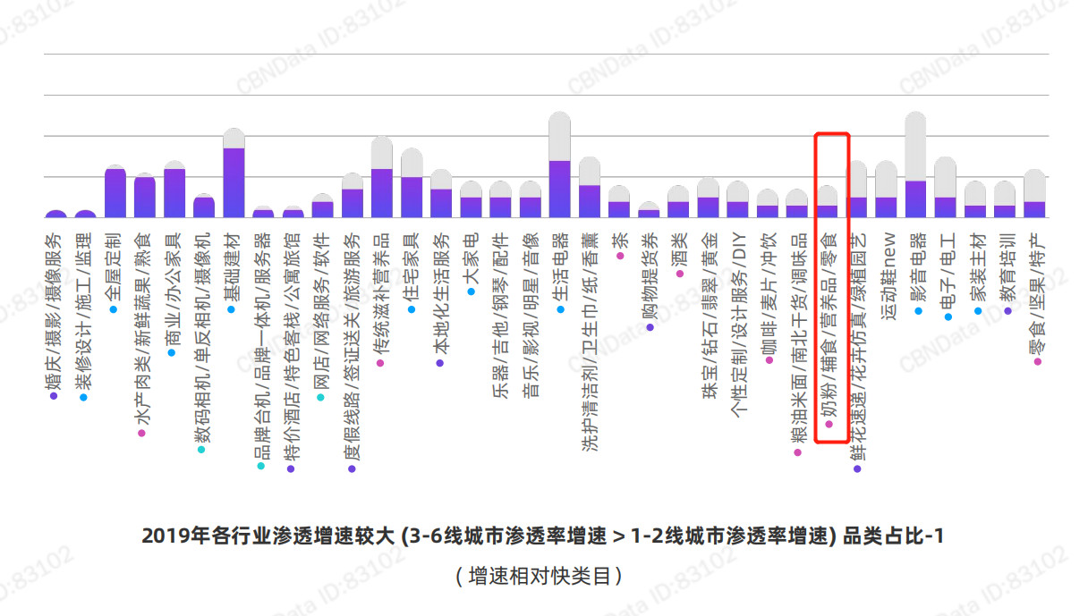Click the 运动鞋new axis label
Viewport: 1088px width, 616px height.
coord(888,276)
